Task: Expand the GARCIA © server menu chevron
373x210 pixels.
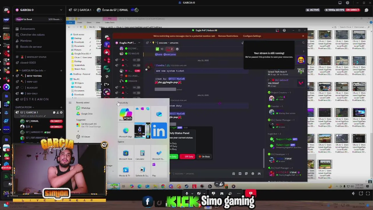Action: 61,10
